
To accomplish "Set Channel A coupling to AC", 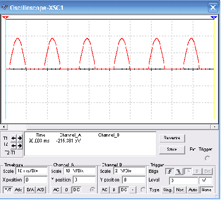I will coord(56,190).
